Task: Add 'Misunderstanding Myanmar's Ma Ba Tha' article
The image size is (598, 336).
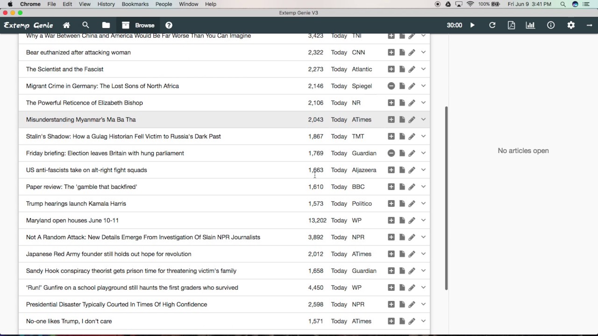Action: [x=391, y=119]
